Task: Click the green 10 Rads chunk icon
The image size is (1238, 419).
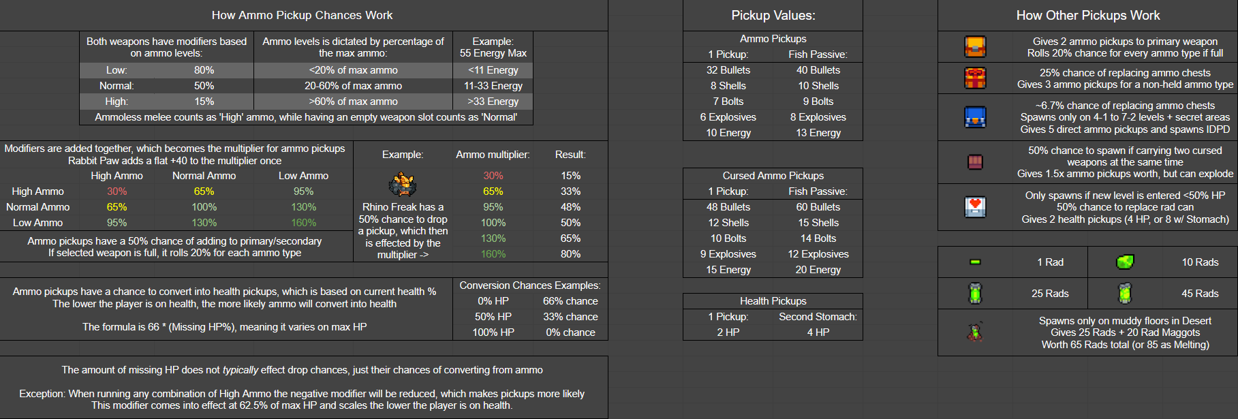Action: [x=1125, y=262]
